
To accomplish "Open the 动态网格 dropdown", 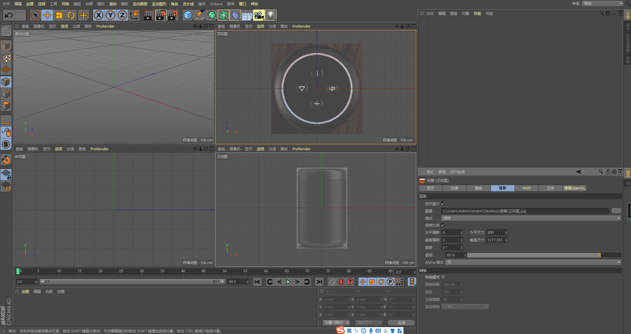I will point(465,307).
